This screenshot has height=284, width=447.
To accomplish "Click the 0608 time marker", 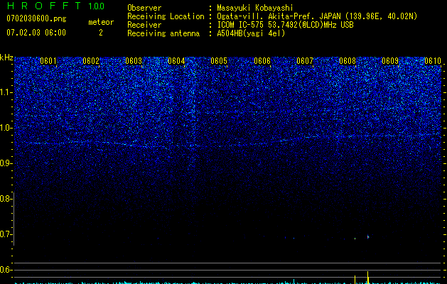I will (x=348, y=61).
